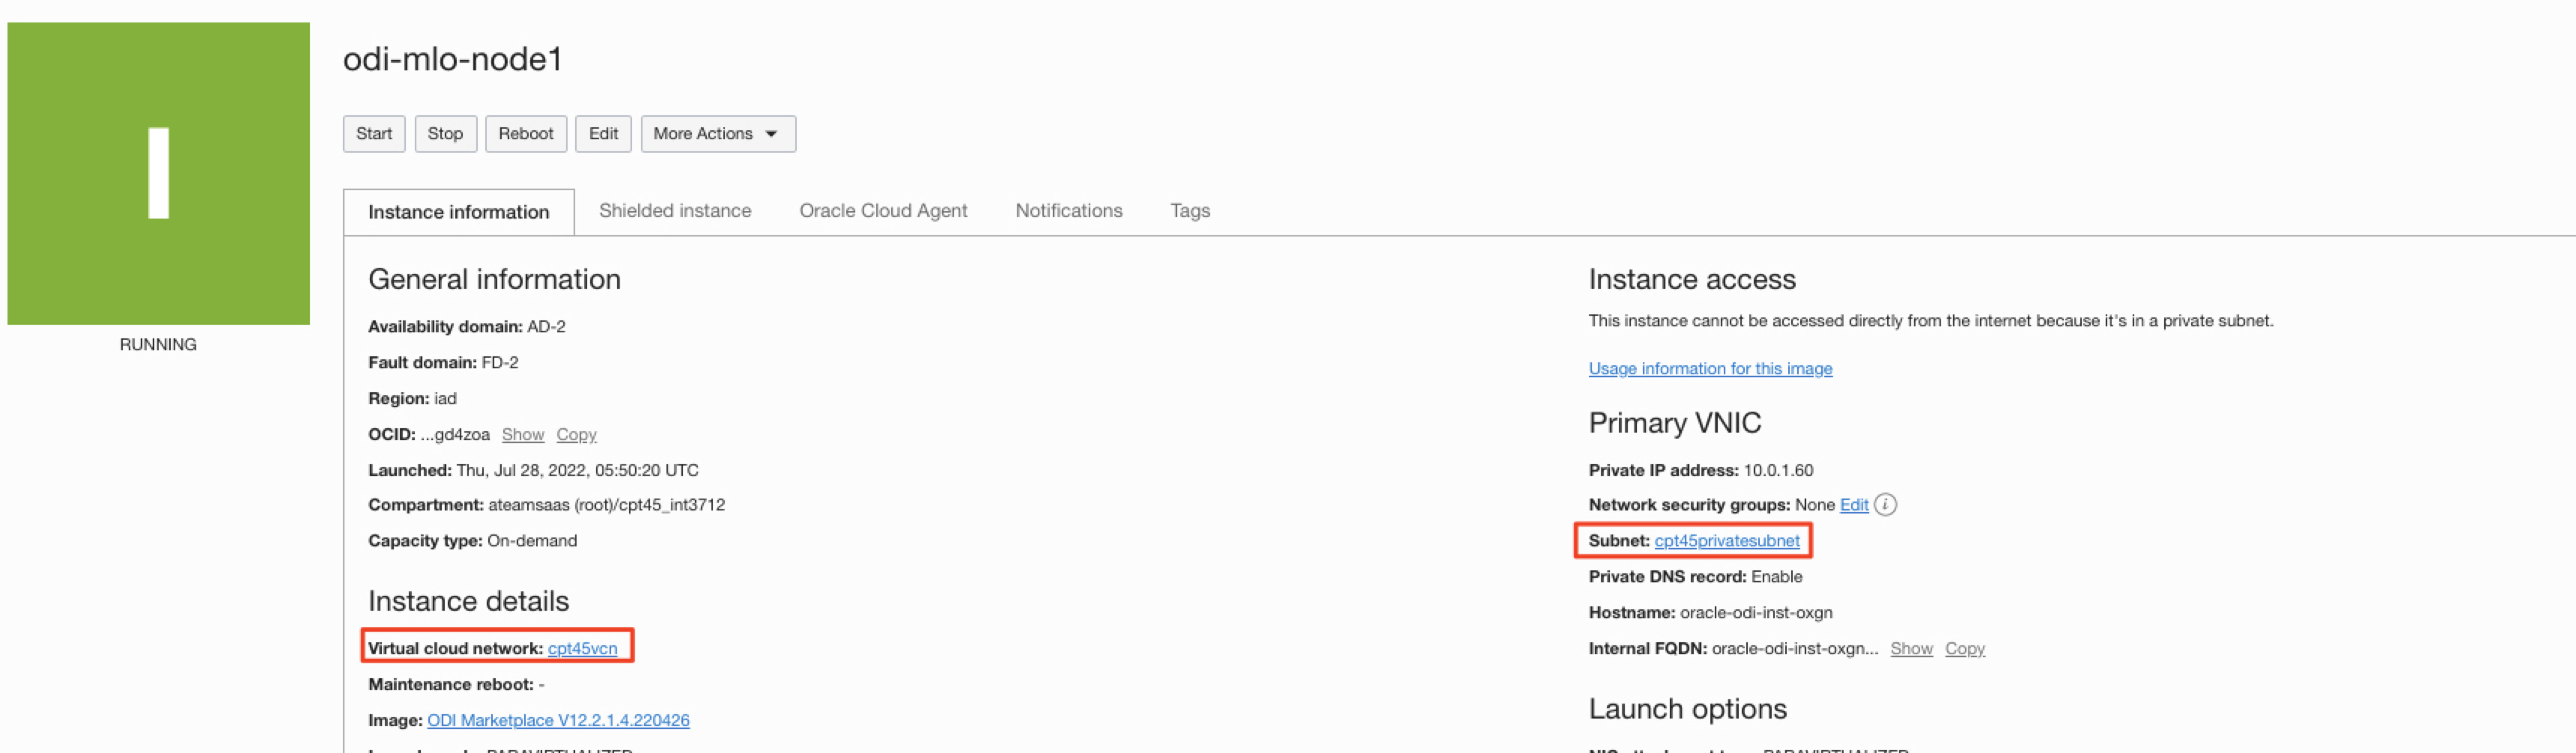Open the cpt45privatesubnet subnet link

click(1727, 541)
